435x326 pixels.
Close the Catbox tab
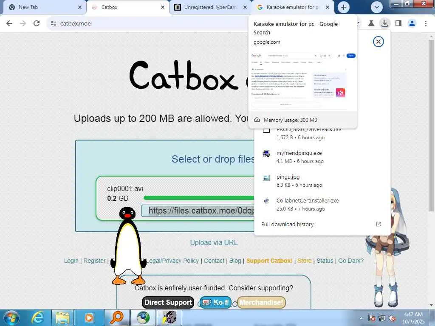pyautogui.click(x=163, y=7)
